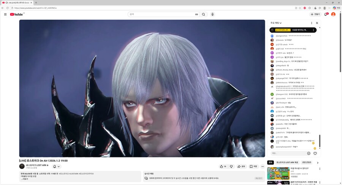Expand the description with ...더보기

(x=24, y=179)
